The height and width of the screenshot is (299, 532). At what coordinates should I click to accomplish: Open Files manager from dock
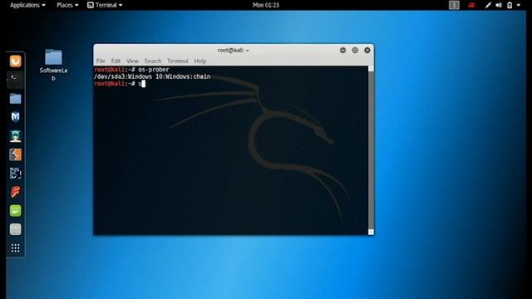[x=15, y=99]
